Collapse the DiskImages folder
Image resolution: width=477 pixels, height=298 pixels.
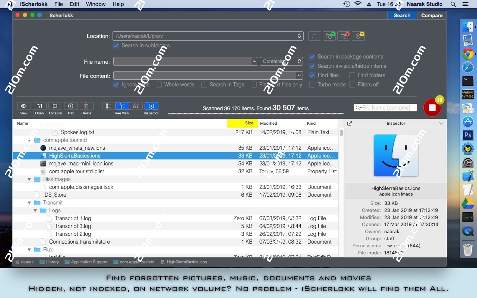click(x=29, y=179)
